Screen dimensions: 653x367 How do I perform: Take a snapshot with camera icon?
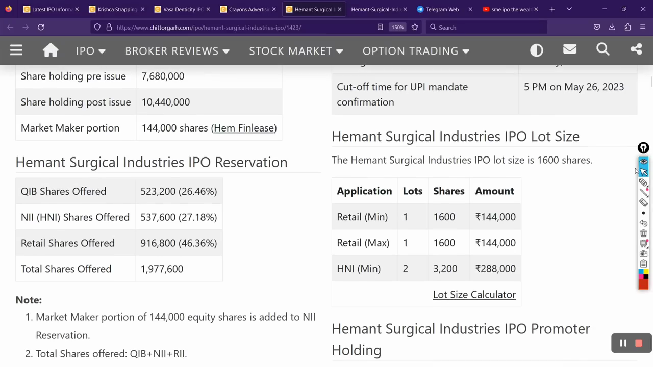pos(643,254)
